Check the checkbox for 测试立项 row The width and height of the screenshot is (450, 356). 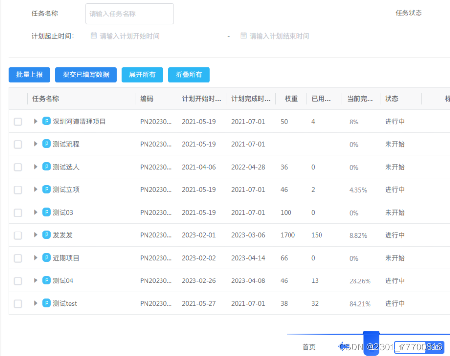point(18,190)
